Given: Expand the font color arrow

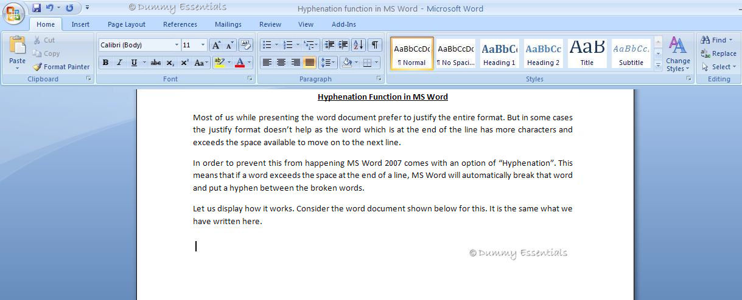Looking at the screenshot, I should coord(250,63).
